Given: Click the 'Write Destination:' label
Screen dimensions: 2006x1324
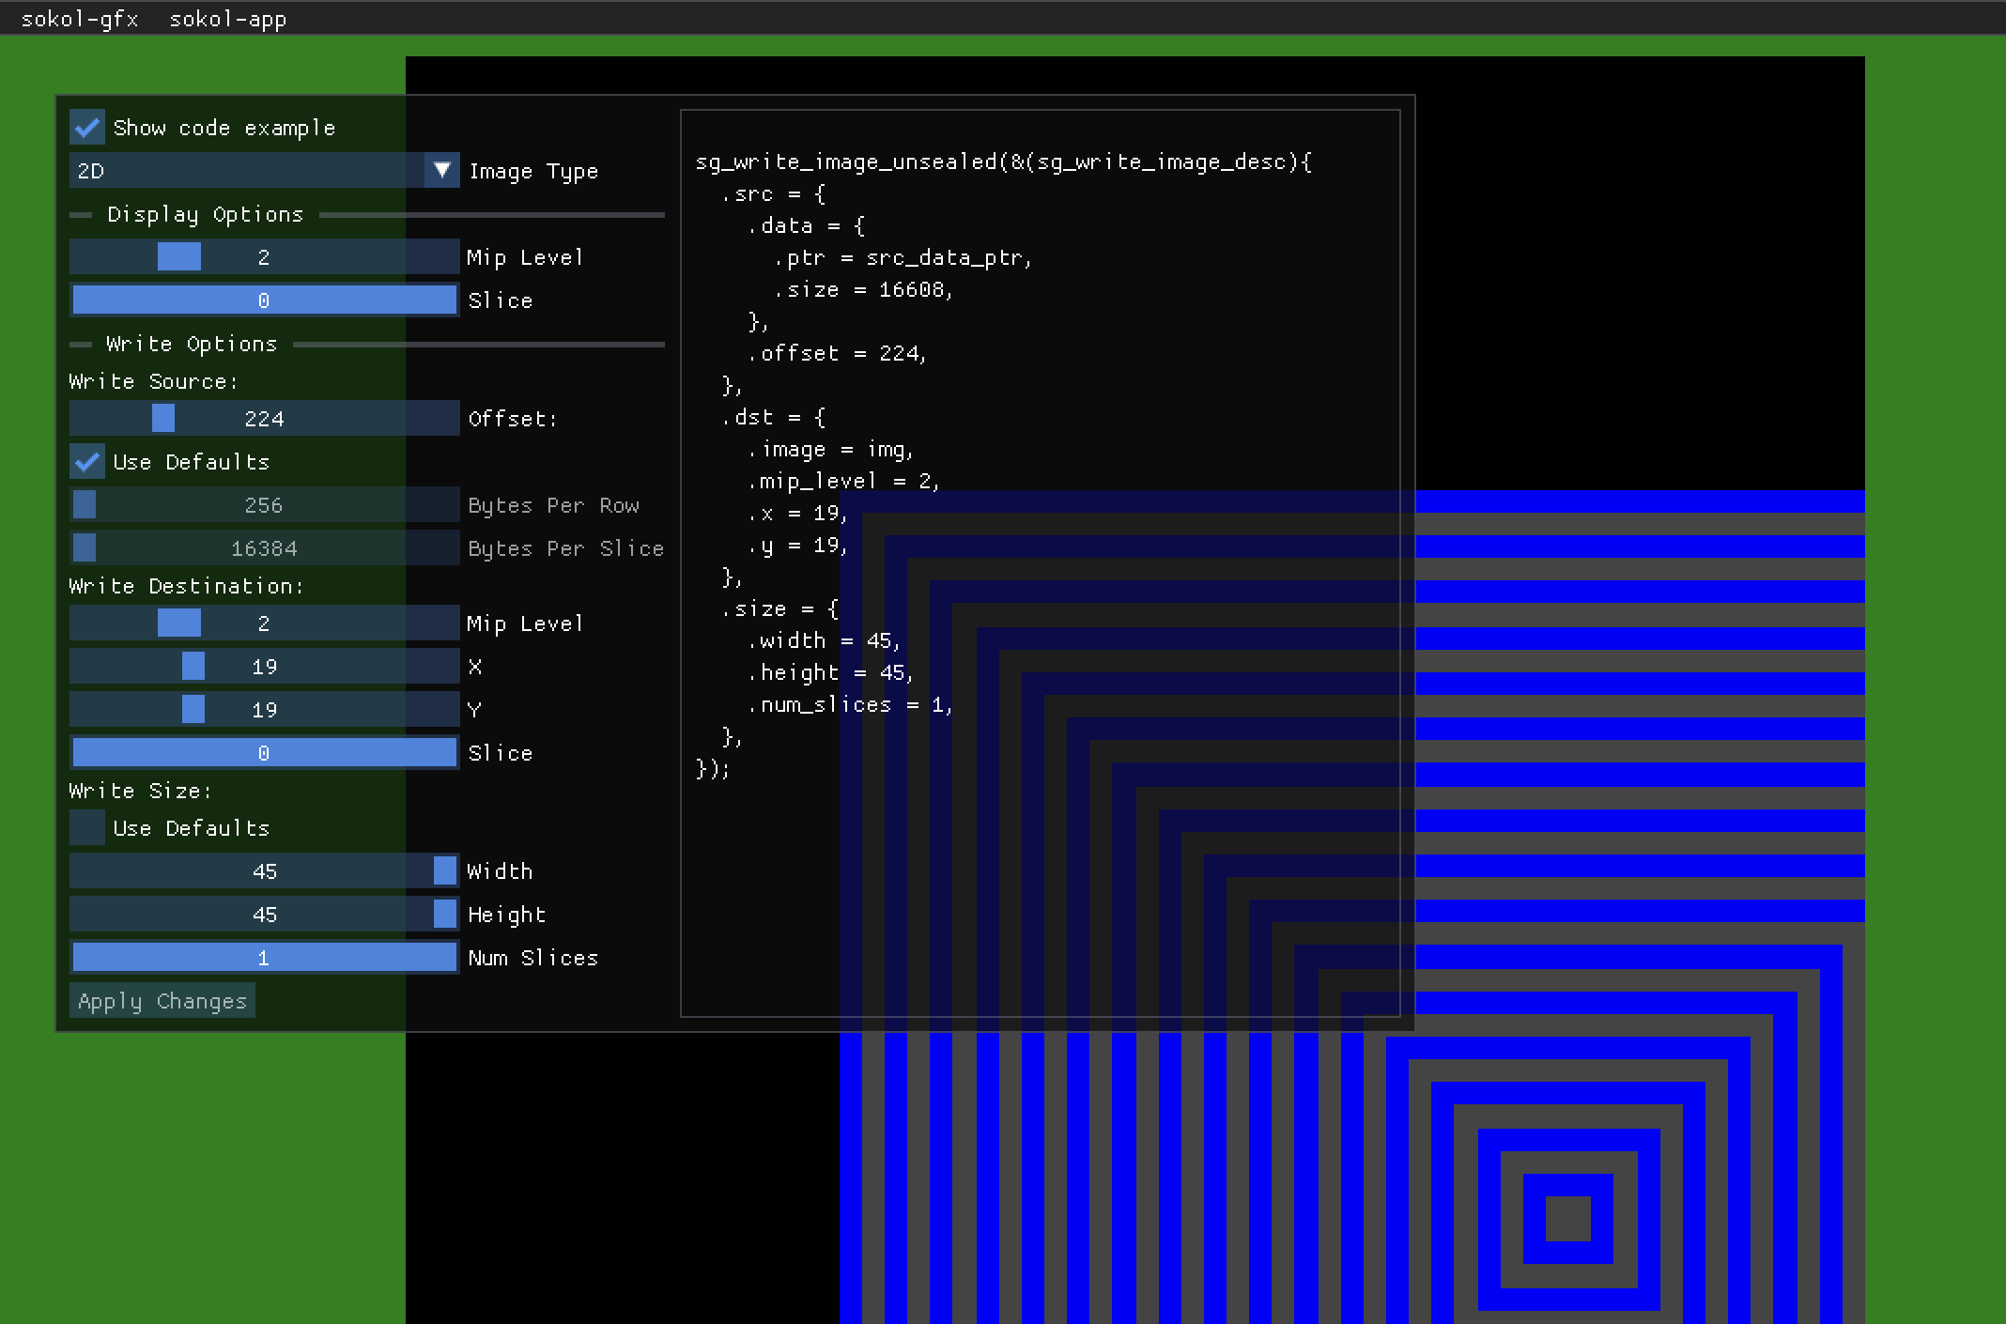Looking at the screenshot, I should [187, 586].
